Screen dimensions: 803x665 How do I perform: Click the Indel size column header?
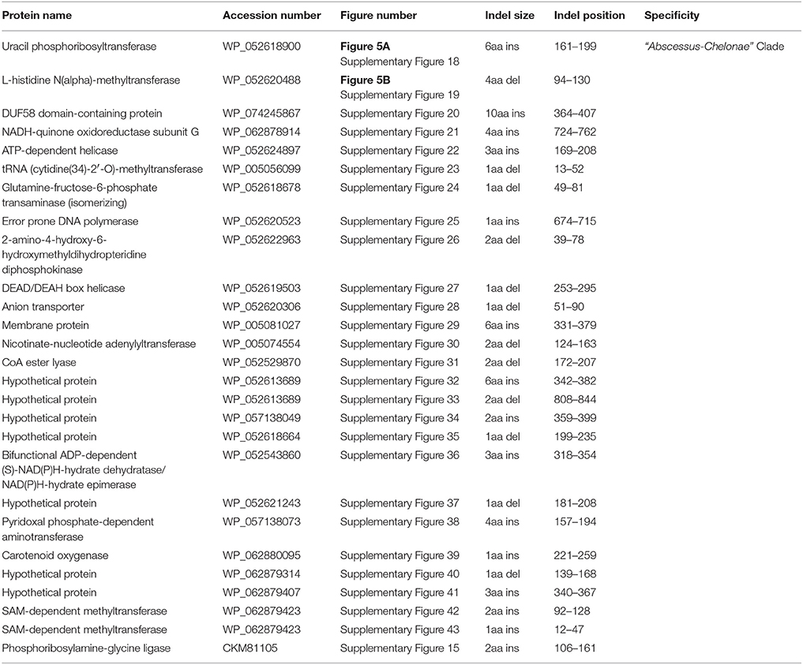point(509,16)
